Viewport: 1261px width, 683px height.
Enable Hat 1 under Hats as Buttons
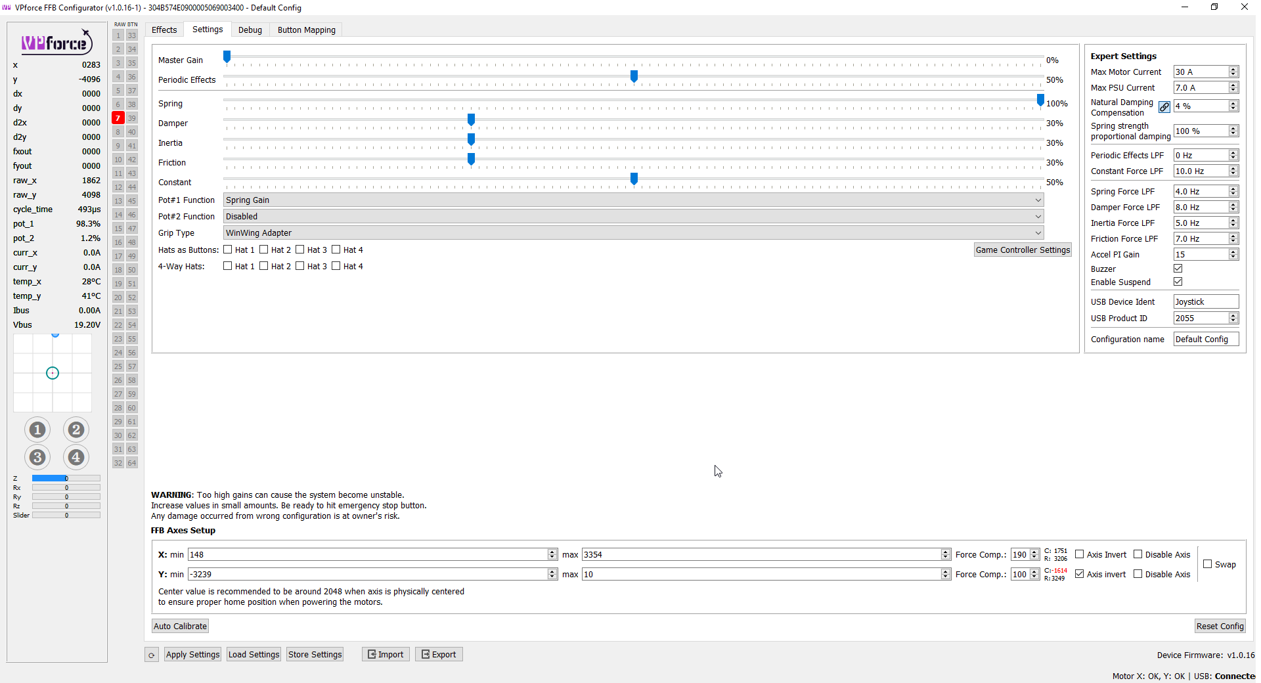point(228,250)
